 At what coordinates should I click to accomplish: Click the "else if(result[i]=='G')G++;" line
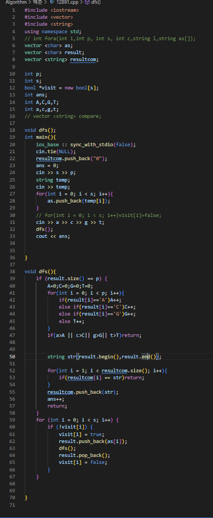point(98,314)
